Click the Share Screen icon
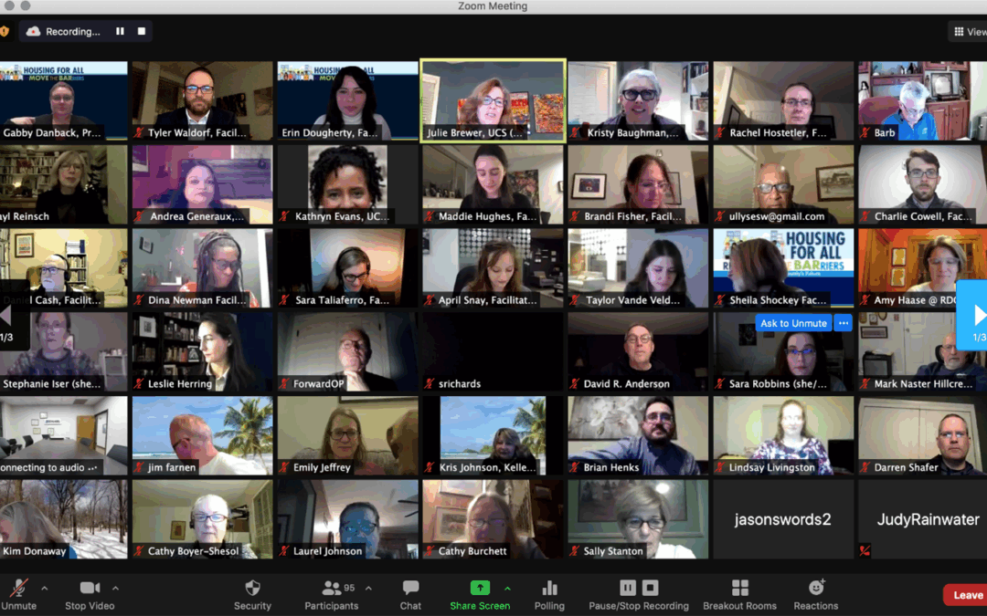Viewport: 987px width, 616px height. (480, 588)
